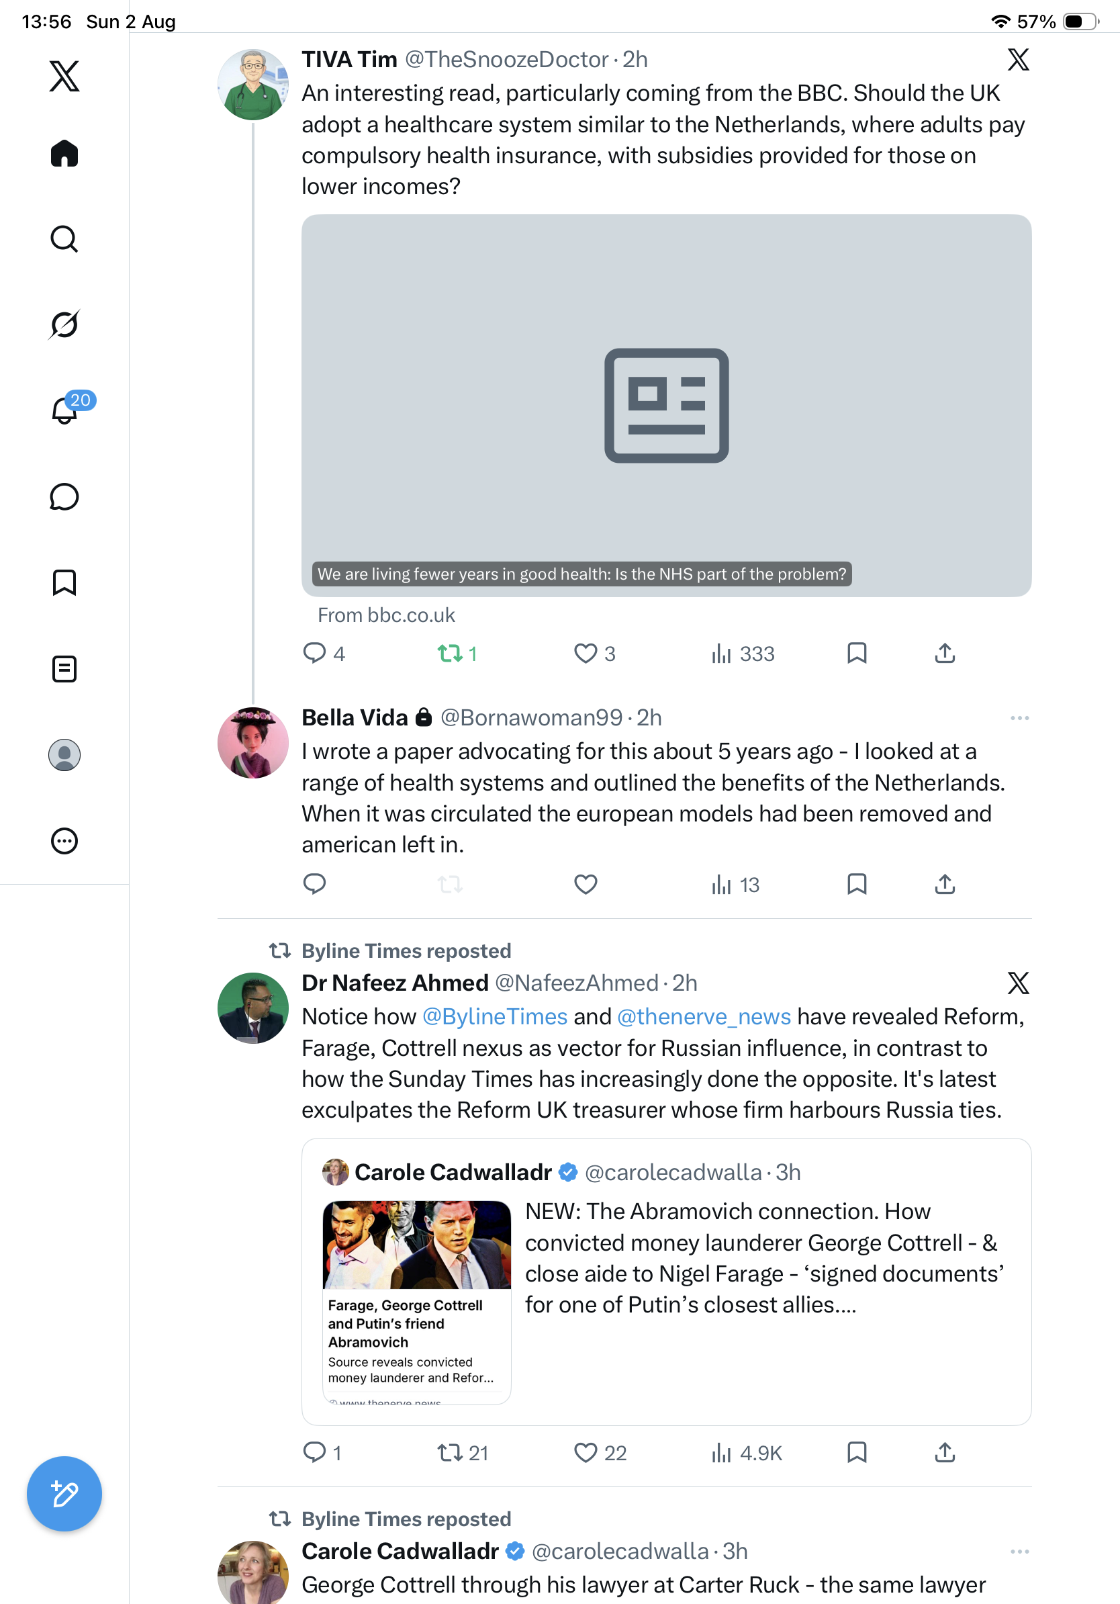Screen dimensions: 1120x1604
Task: Open Grok from the sidebar icon
Action: click(64, 324)
